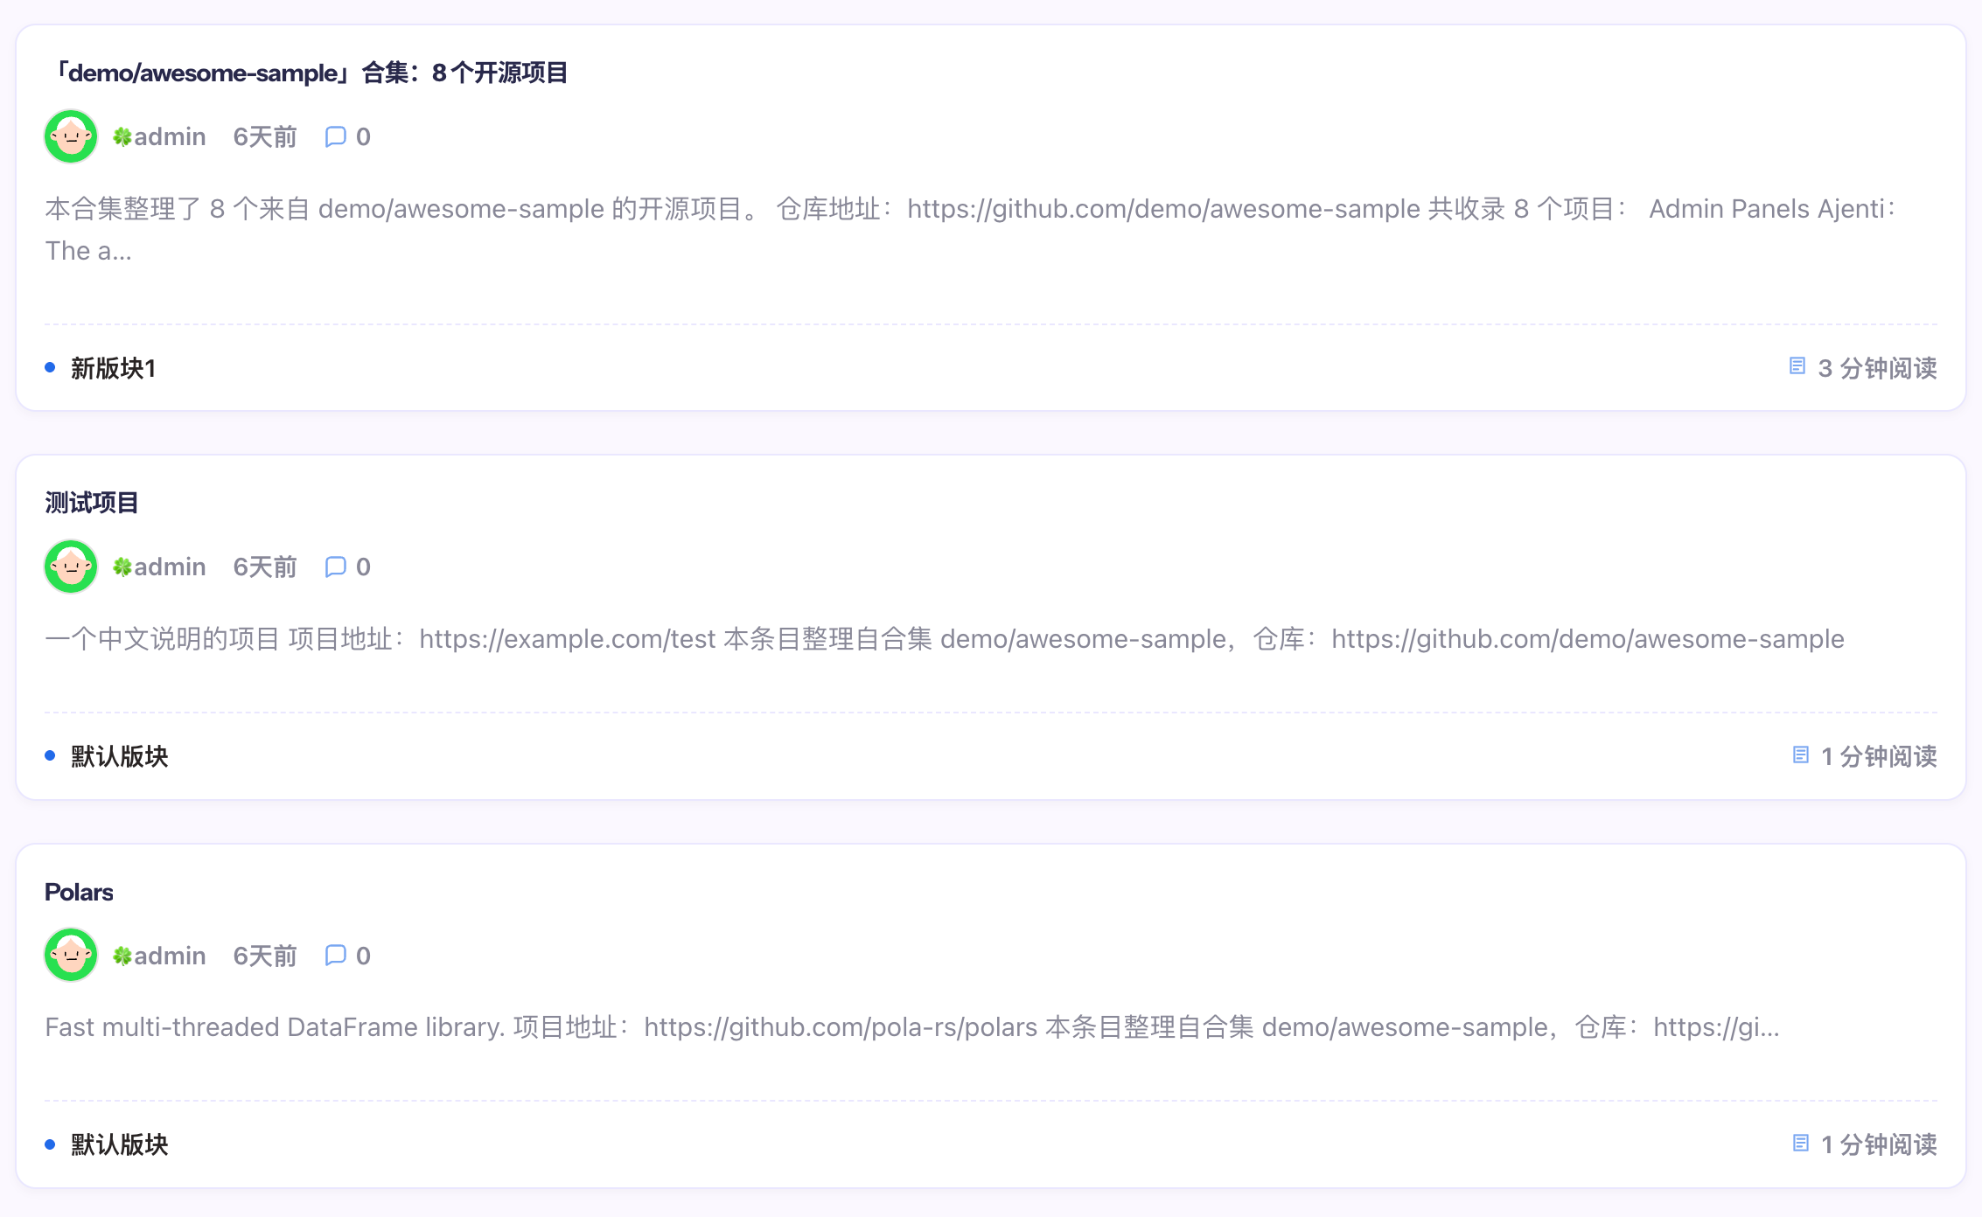Click comment count 0 on the 测试项目 post
The image size is (1982, 1217).
(x=363, y=567)
